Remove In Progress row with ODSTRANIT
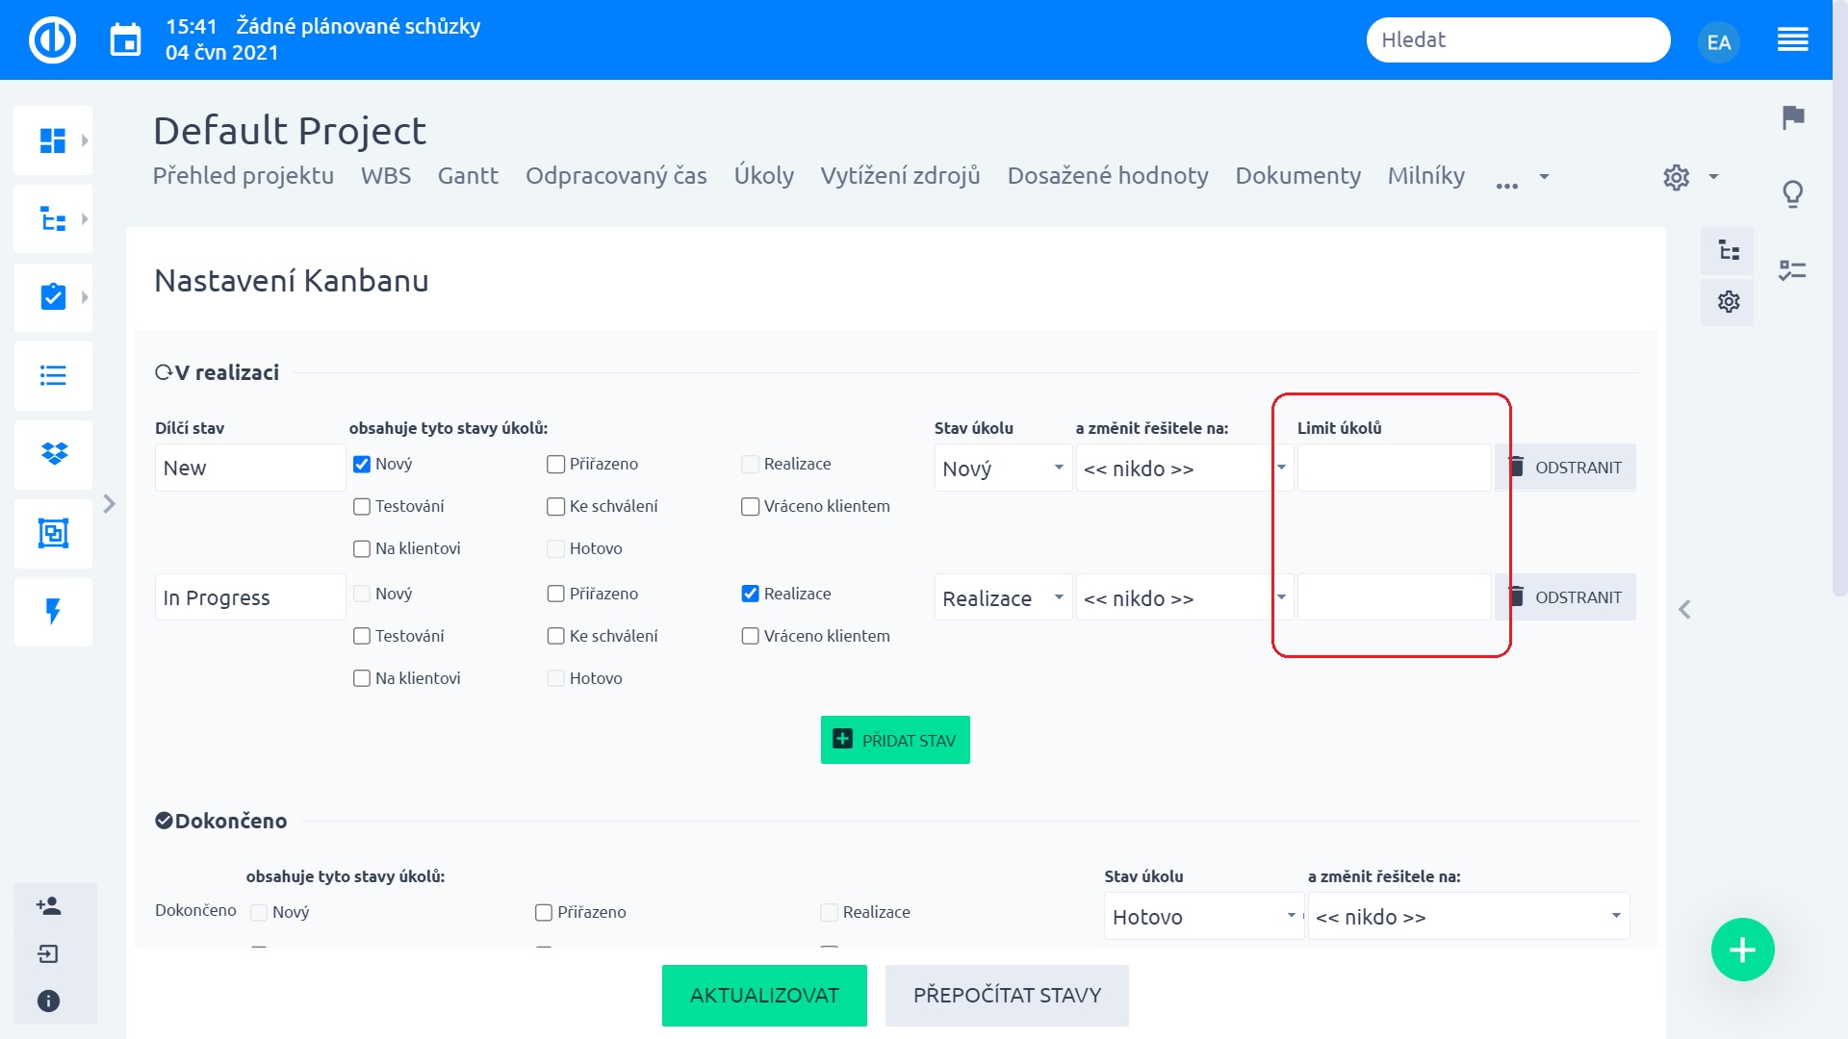Image resolution: width=1848 pixels, height=1039 pixels. [1565, 597]
